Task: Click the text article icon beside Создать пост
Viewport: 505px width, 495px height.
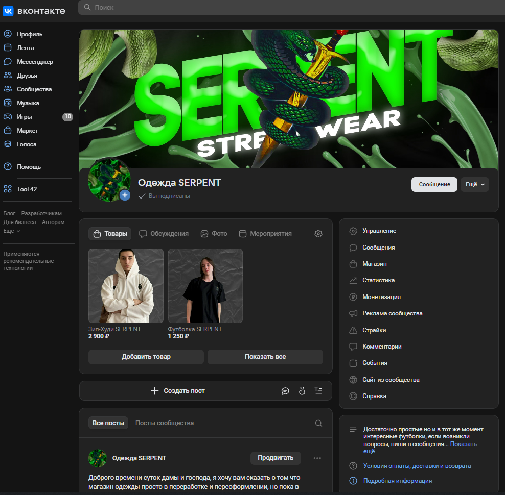Action: [x=318, y=391]
